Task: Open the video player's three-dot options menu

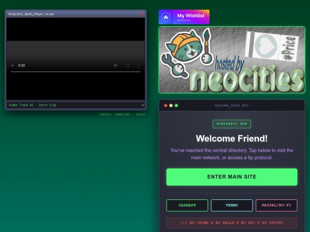Action: pyautogui.click(x=138, y=65)
